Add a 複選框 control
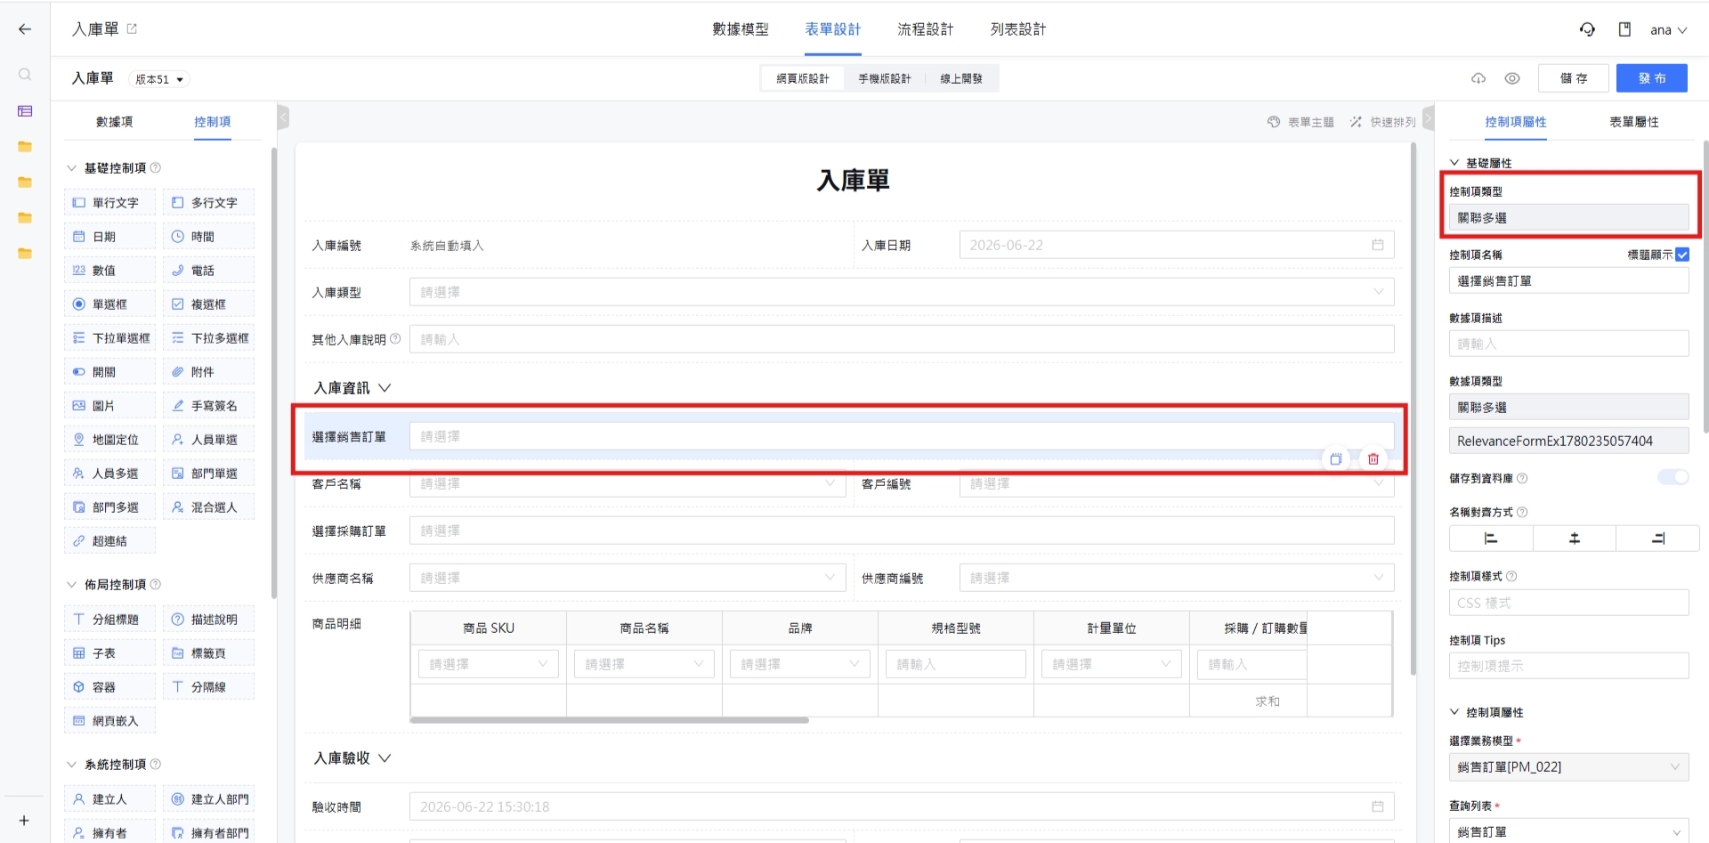Screen dimensions: 1709x843 208,304
